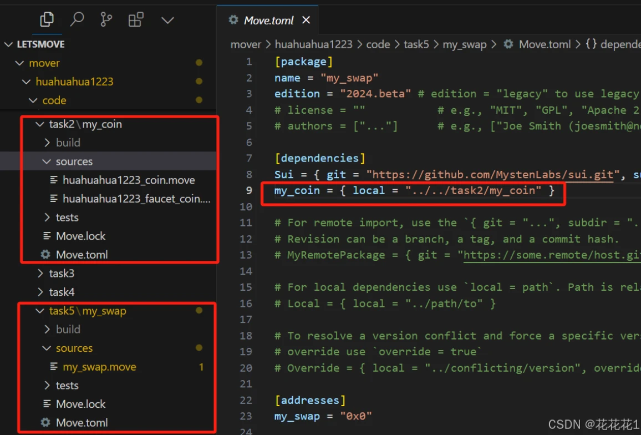
Task: Open the MystenLabs sui.git link
Action: pos(493,175)
